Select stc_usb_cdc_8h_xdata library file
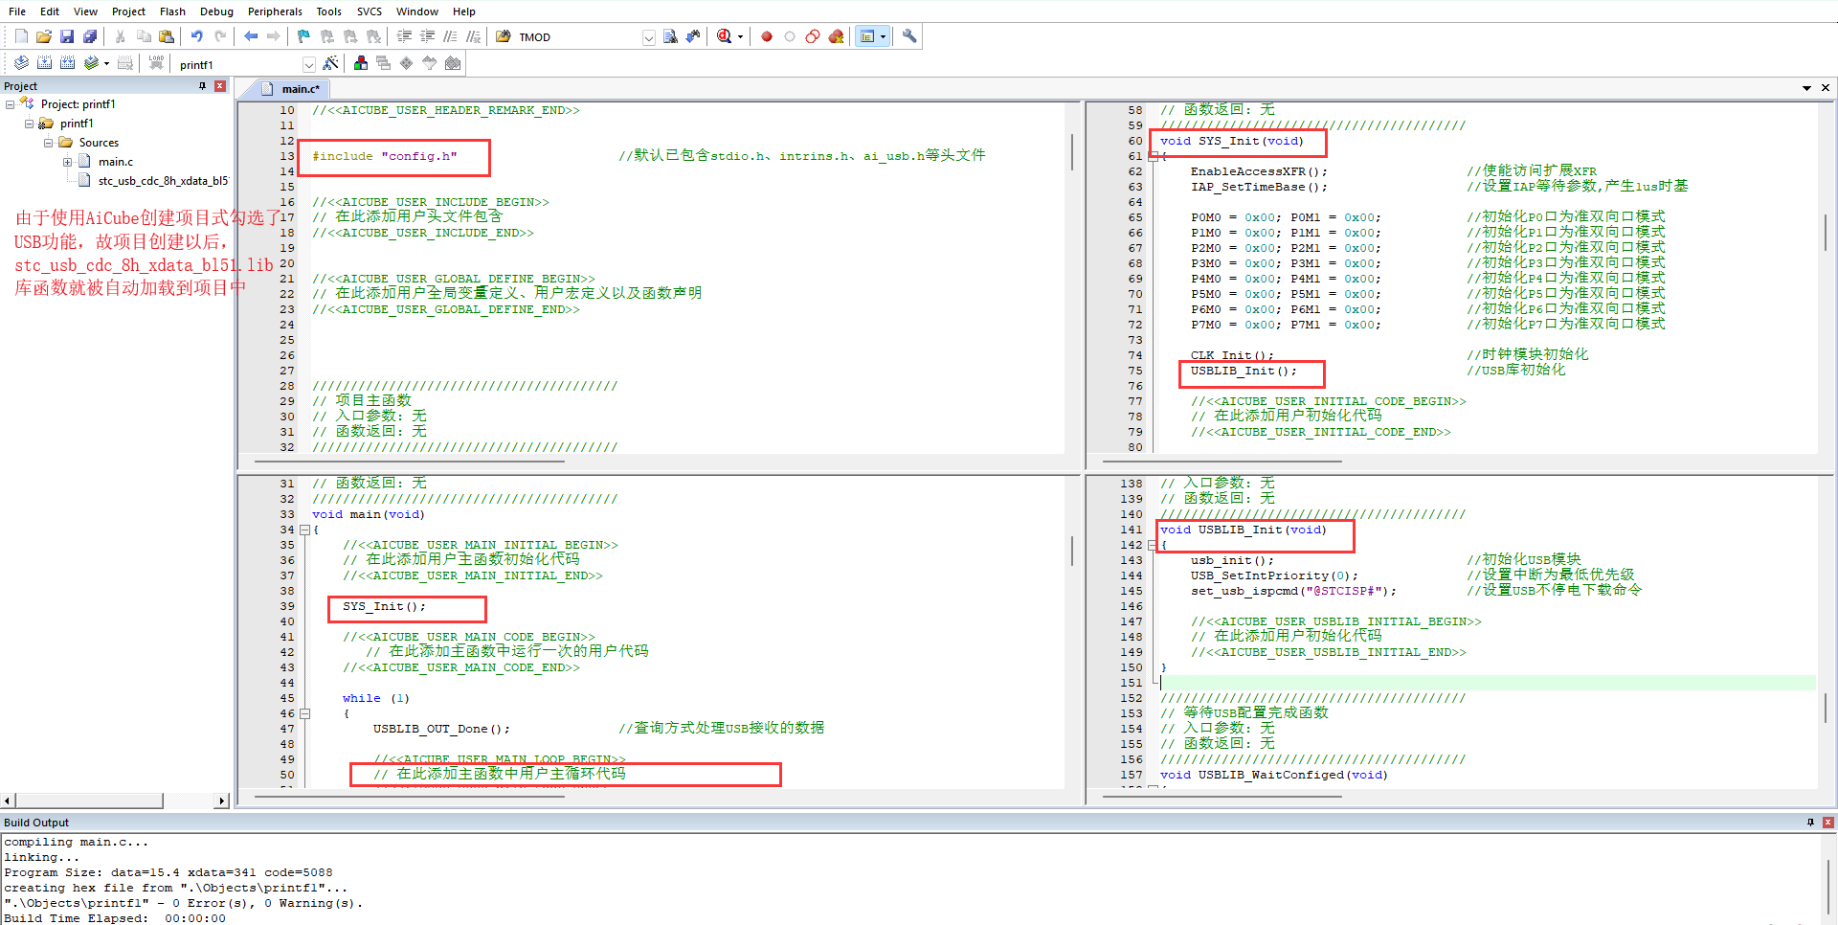This screenshot has height=925, width=1838. click(x=164, y=181)
